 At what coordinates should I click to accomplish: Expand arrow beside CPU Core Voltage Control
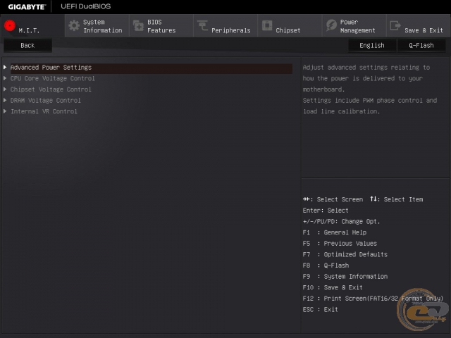point(5,78)
